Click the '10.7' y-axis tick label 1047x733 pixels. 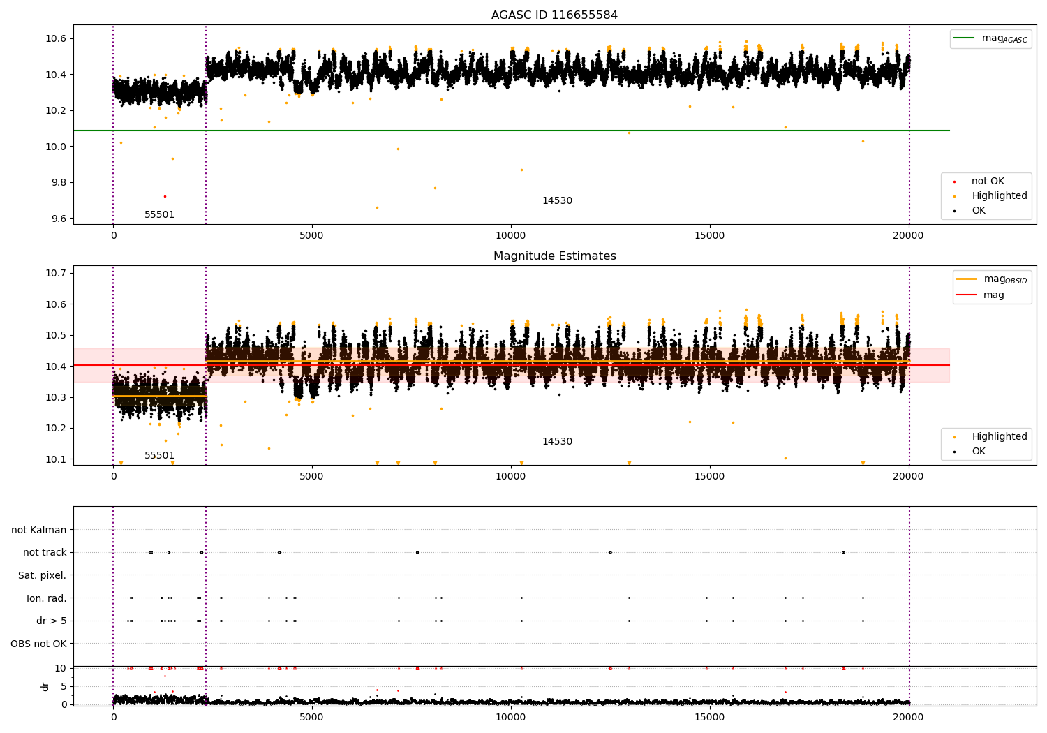pyautogui.click(x=56, y=273)
